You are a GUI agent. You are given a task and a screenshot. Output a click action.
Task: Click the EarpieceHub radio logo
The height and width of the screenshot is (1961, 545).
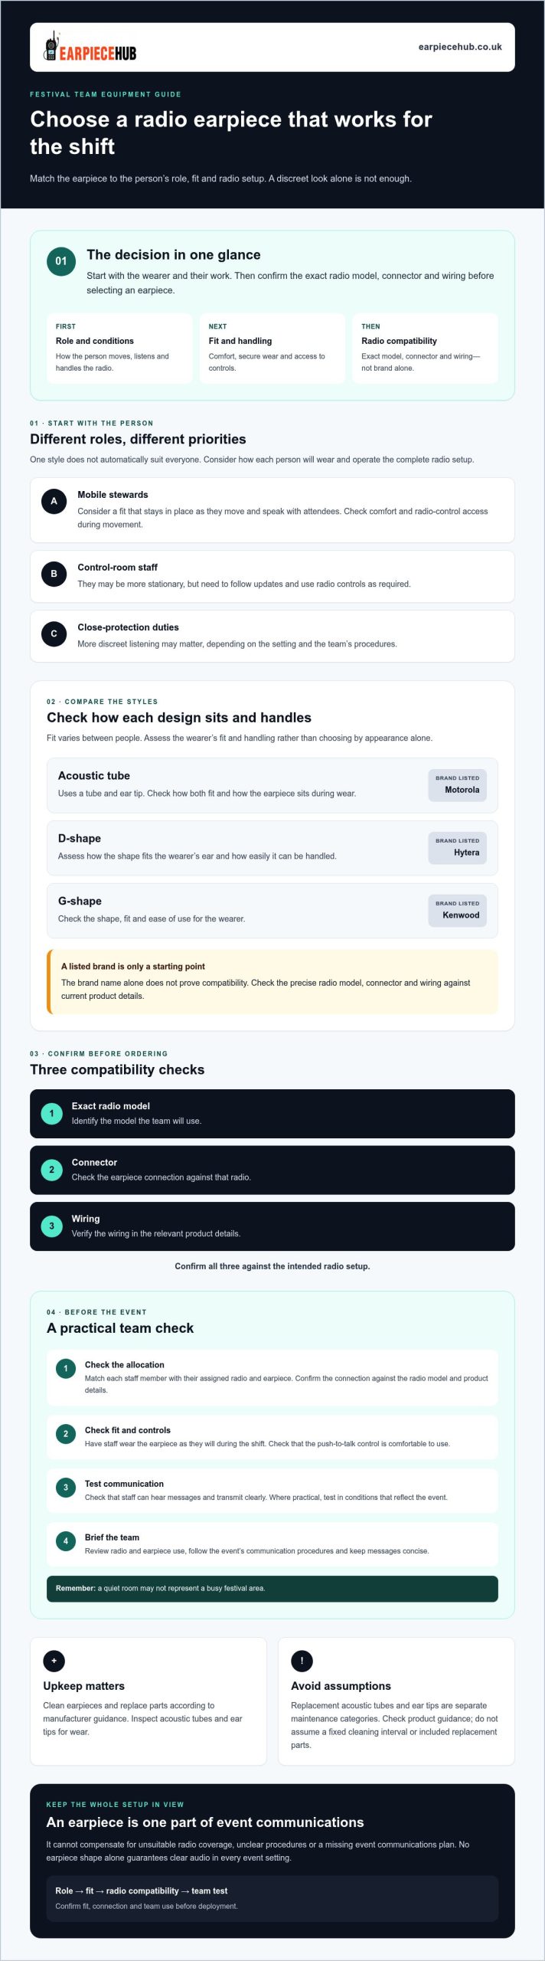[x=90, y=47]
